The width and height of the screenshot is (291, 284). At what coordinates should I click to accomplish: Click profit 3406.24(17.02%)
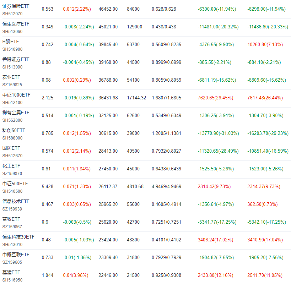[215, 240]
